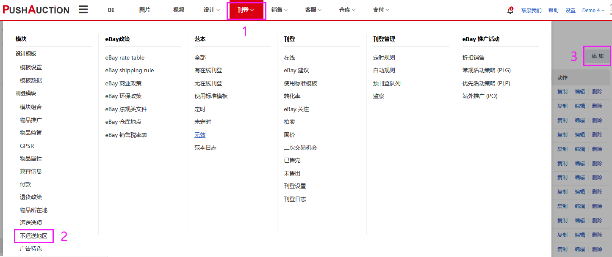Open 常规活动策略 (PLG)
This screenshot has height=257, width=612.
pos(487,70)
